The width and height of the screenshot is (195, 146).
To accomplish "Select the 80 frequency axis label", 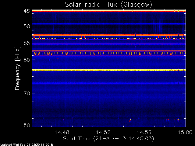I will [27, 125].
